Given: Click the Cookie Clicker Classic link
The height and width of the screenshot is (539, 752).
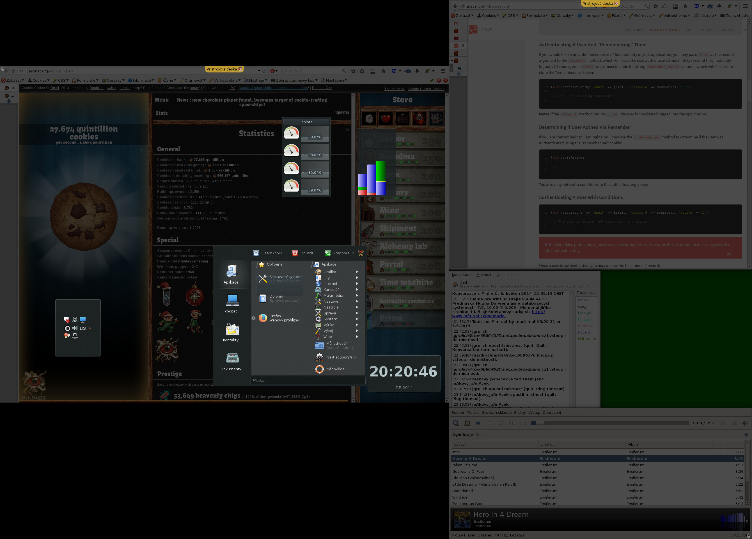Looking at the screenshot, I should (x=426, y=89).
